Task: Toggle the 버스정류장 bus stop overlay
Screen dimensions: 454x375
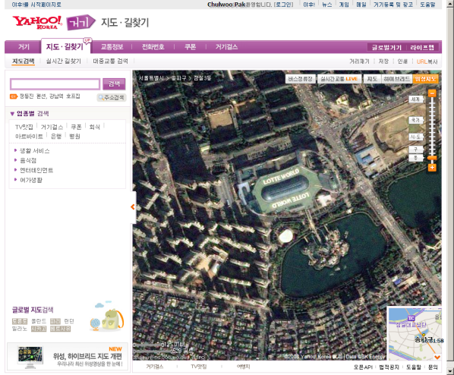Action: pos(300,79)
